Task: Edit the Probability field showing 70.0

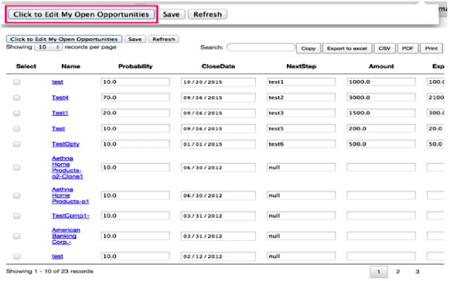Action: tap(135, 98)
